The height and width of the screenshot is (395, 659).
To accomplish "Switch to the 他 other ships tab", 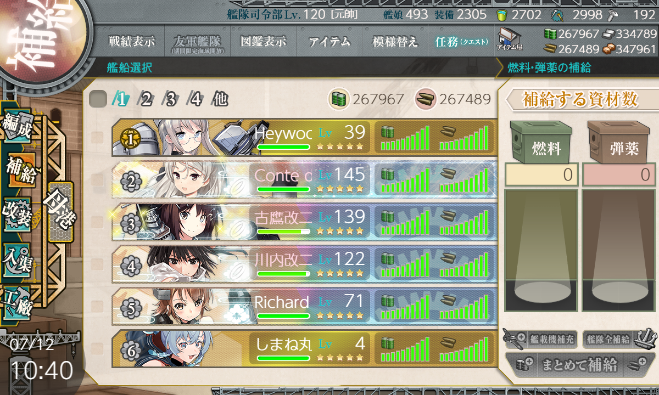I will pos(220,99).
